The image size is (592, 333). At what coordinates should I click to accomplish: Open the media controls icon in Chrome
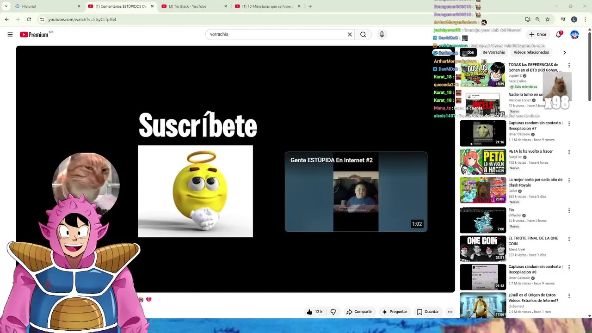[x=563, y=19]
